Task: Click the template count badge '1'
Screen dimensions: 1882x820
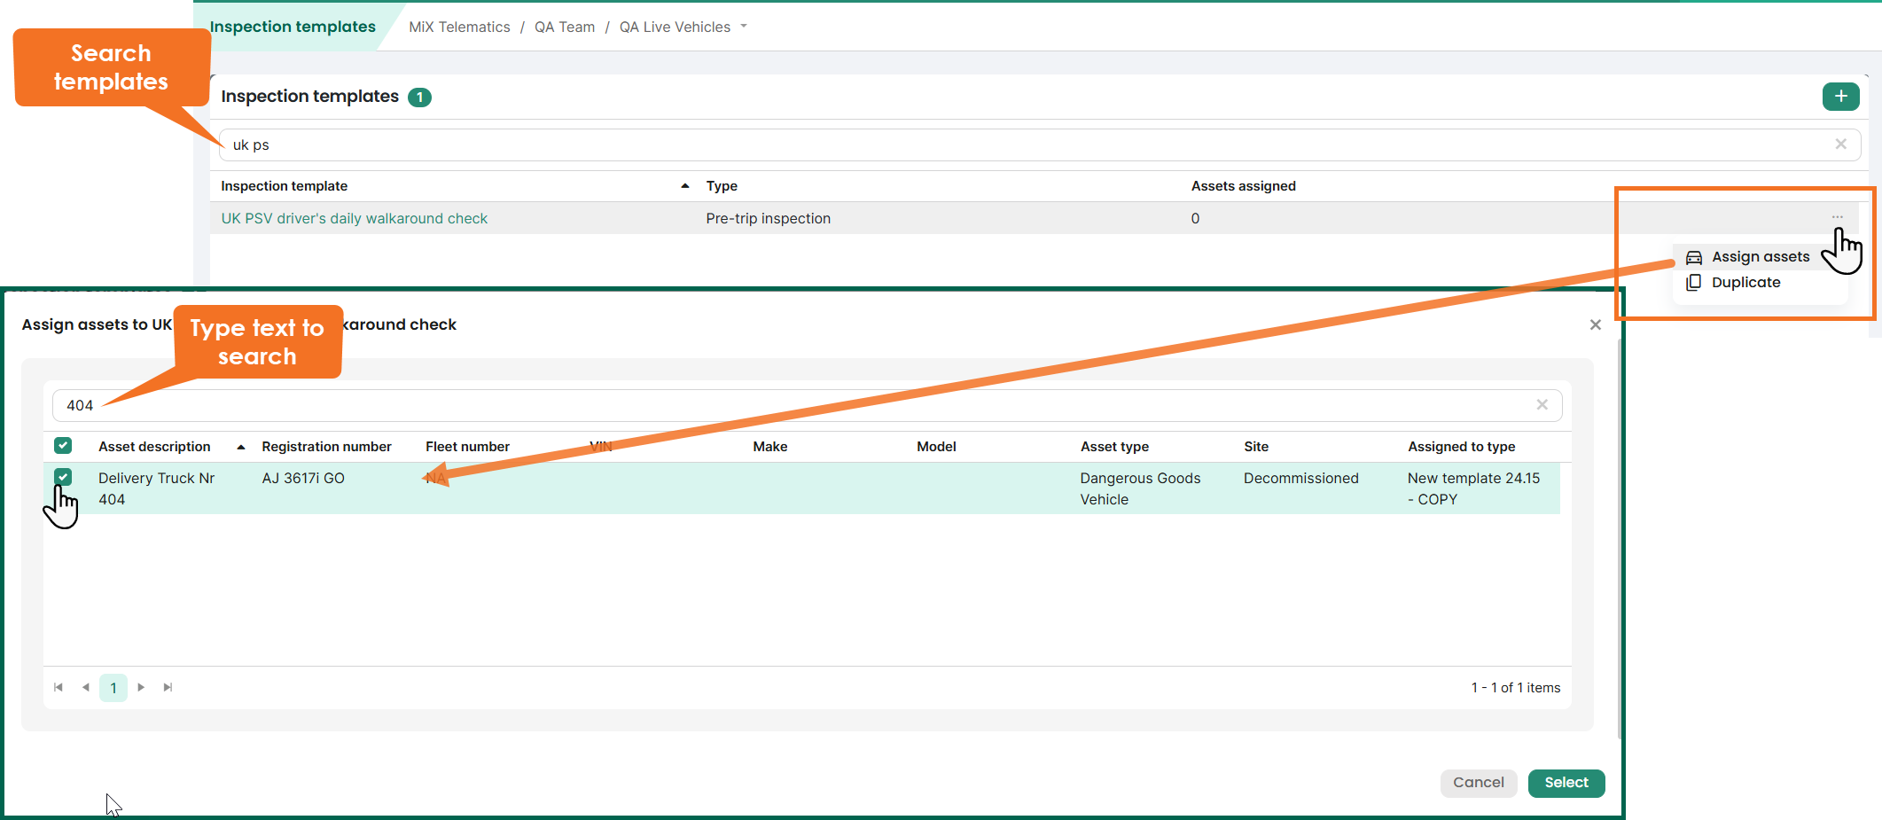Action: [x=419, y=98]
